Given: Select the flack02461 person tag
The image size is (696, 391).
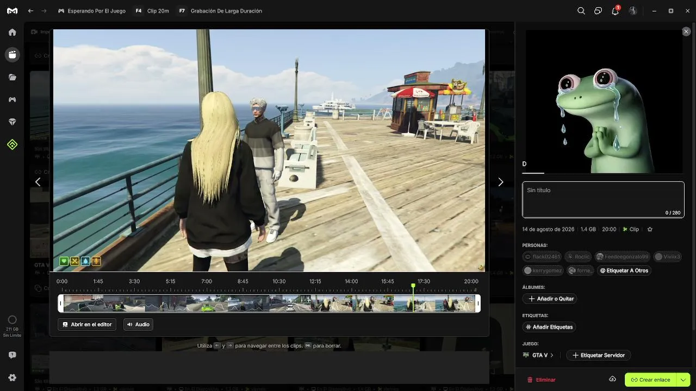Looking at the screenshot, I should tap(542, 257).
